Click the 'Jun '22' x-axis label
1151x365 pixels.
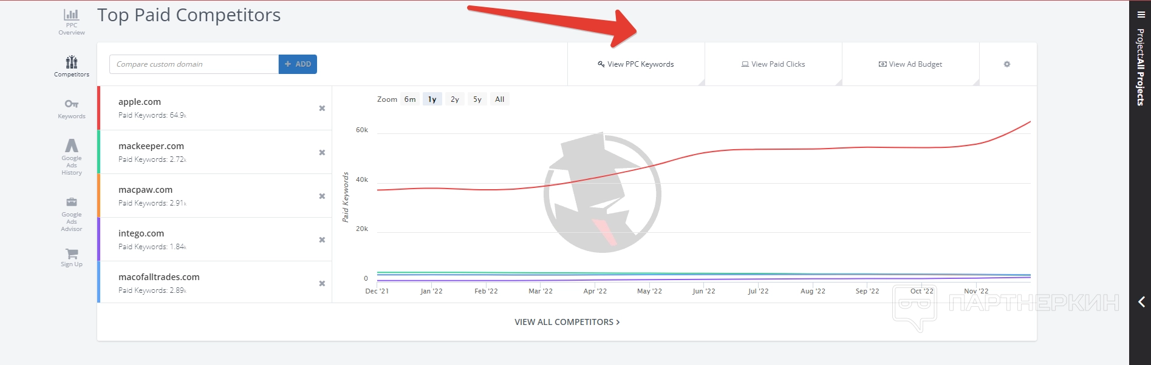click(x=704, y=291)
